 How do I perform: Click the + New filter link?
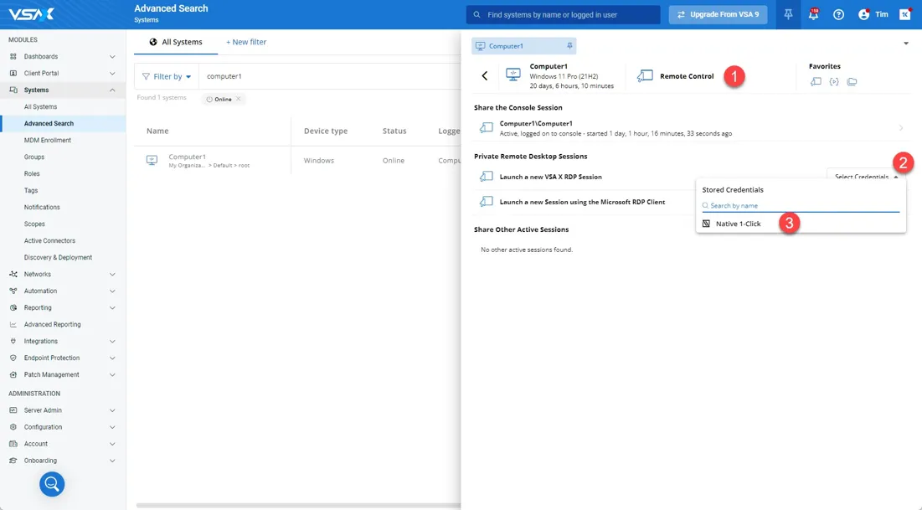click(246, 42)
